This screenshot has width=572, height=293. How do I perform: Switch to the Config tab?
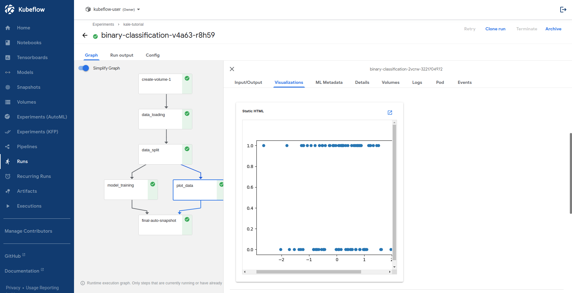pos(153,55)
